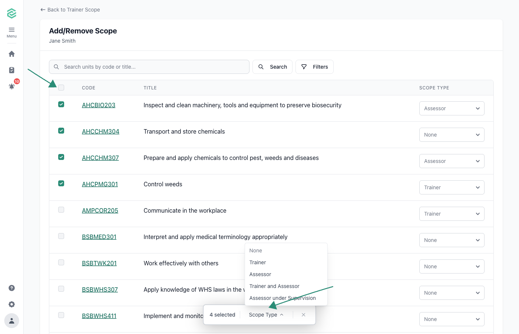Dismiss the selection bar with the X icon

(304, 315)
